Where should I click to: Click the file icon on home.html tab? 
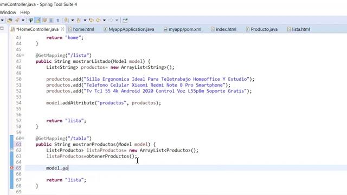[x=70, y=29]
